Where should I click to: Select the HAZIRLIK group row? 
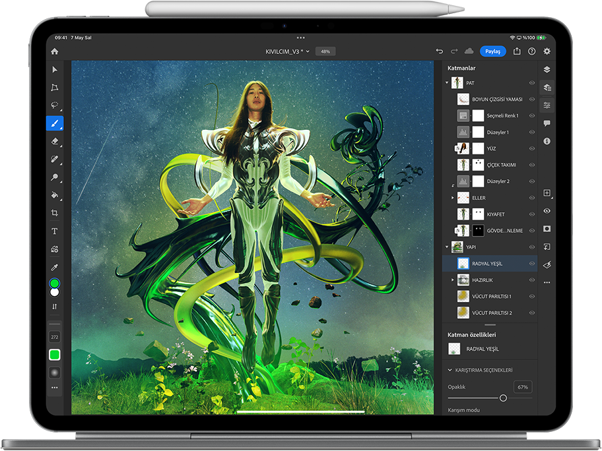pos(490,280)
